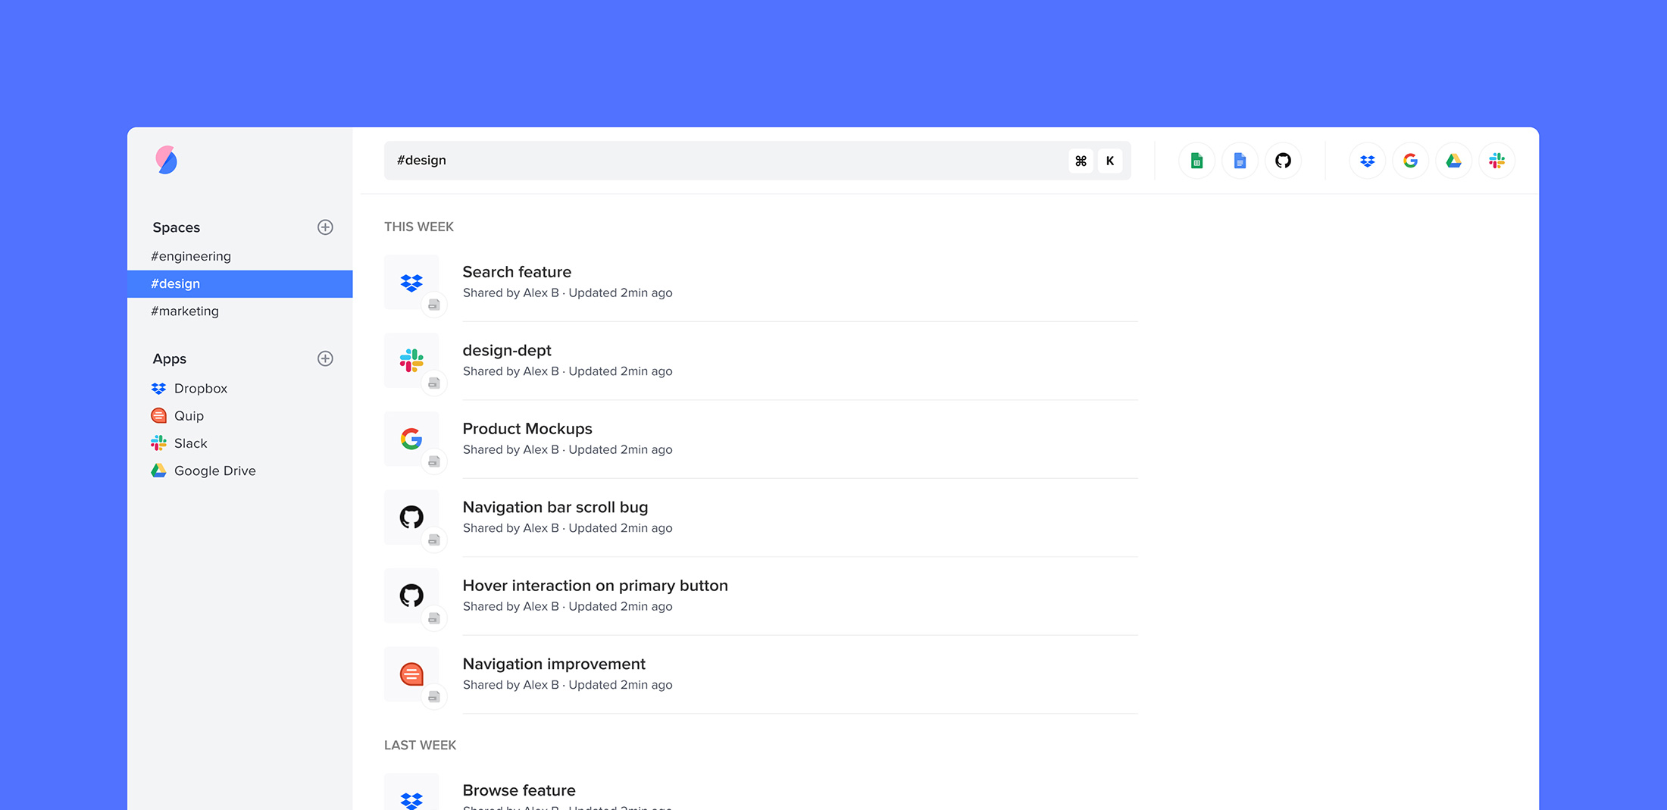Click the Command key shortcut badge
Viewport: 1667px width, 810px height.
click(x=1081, y=161)
